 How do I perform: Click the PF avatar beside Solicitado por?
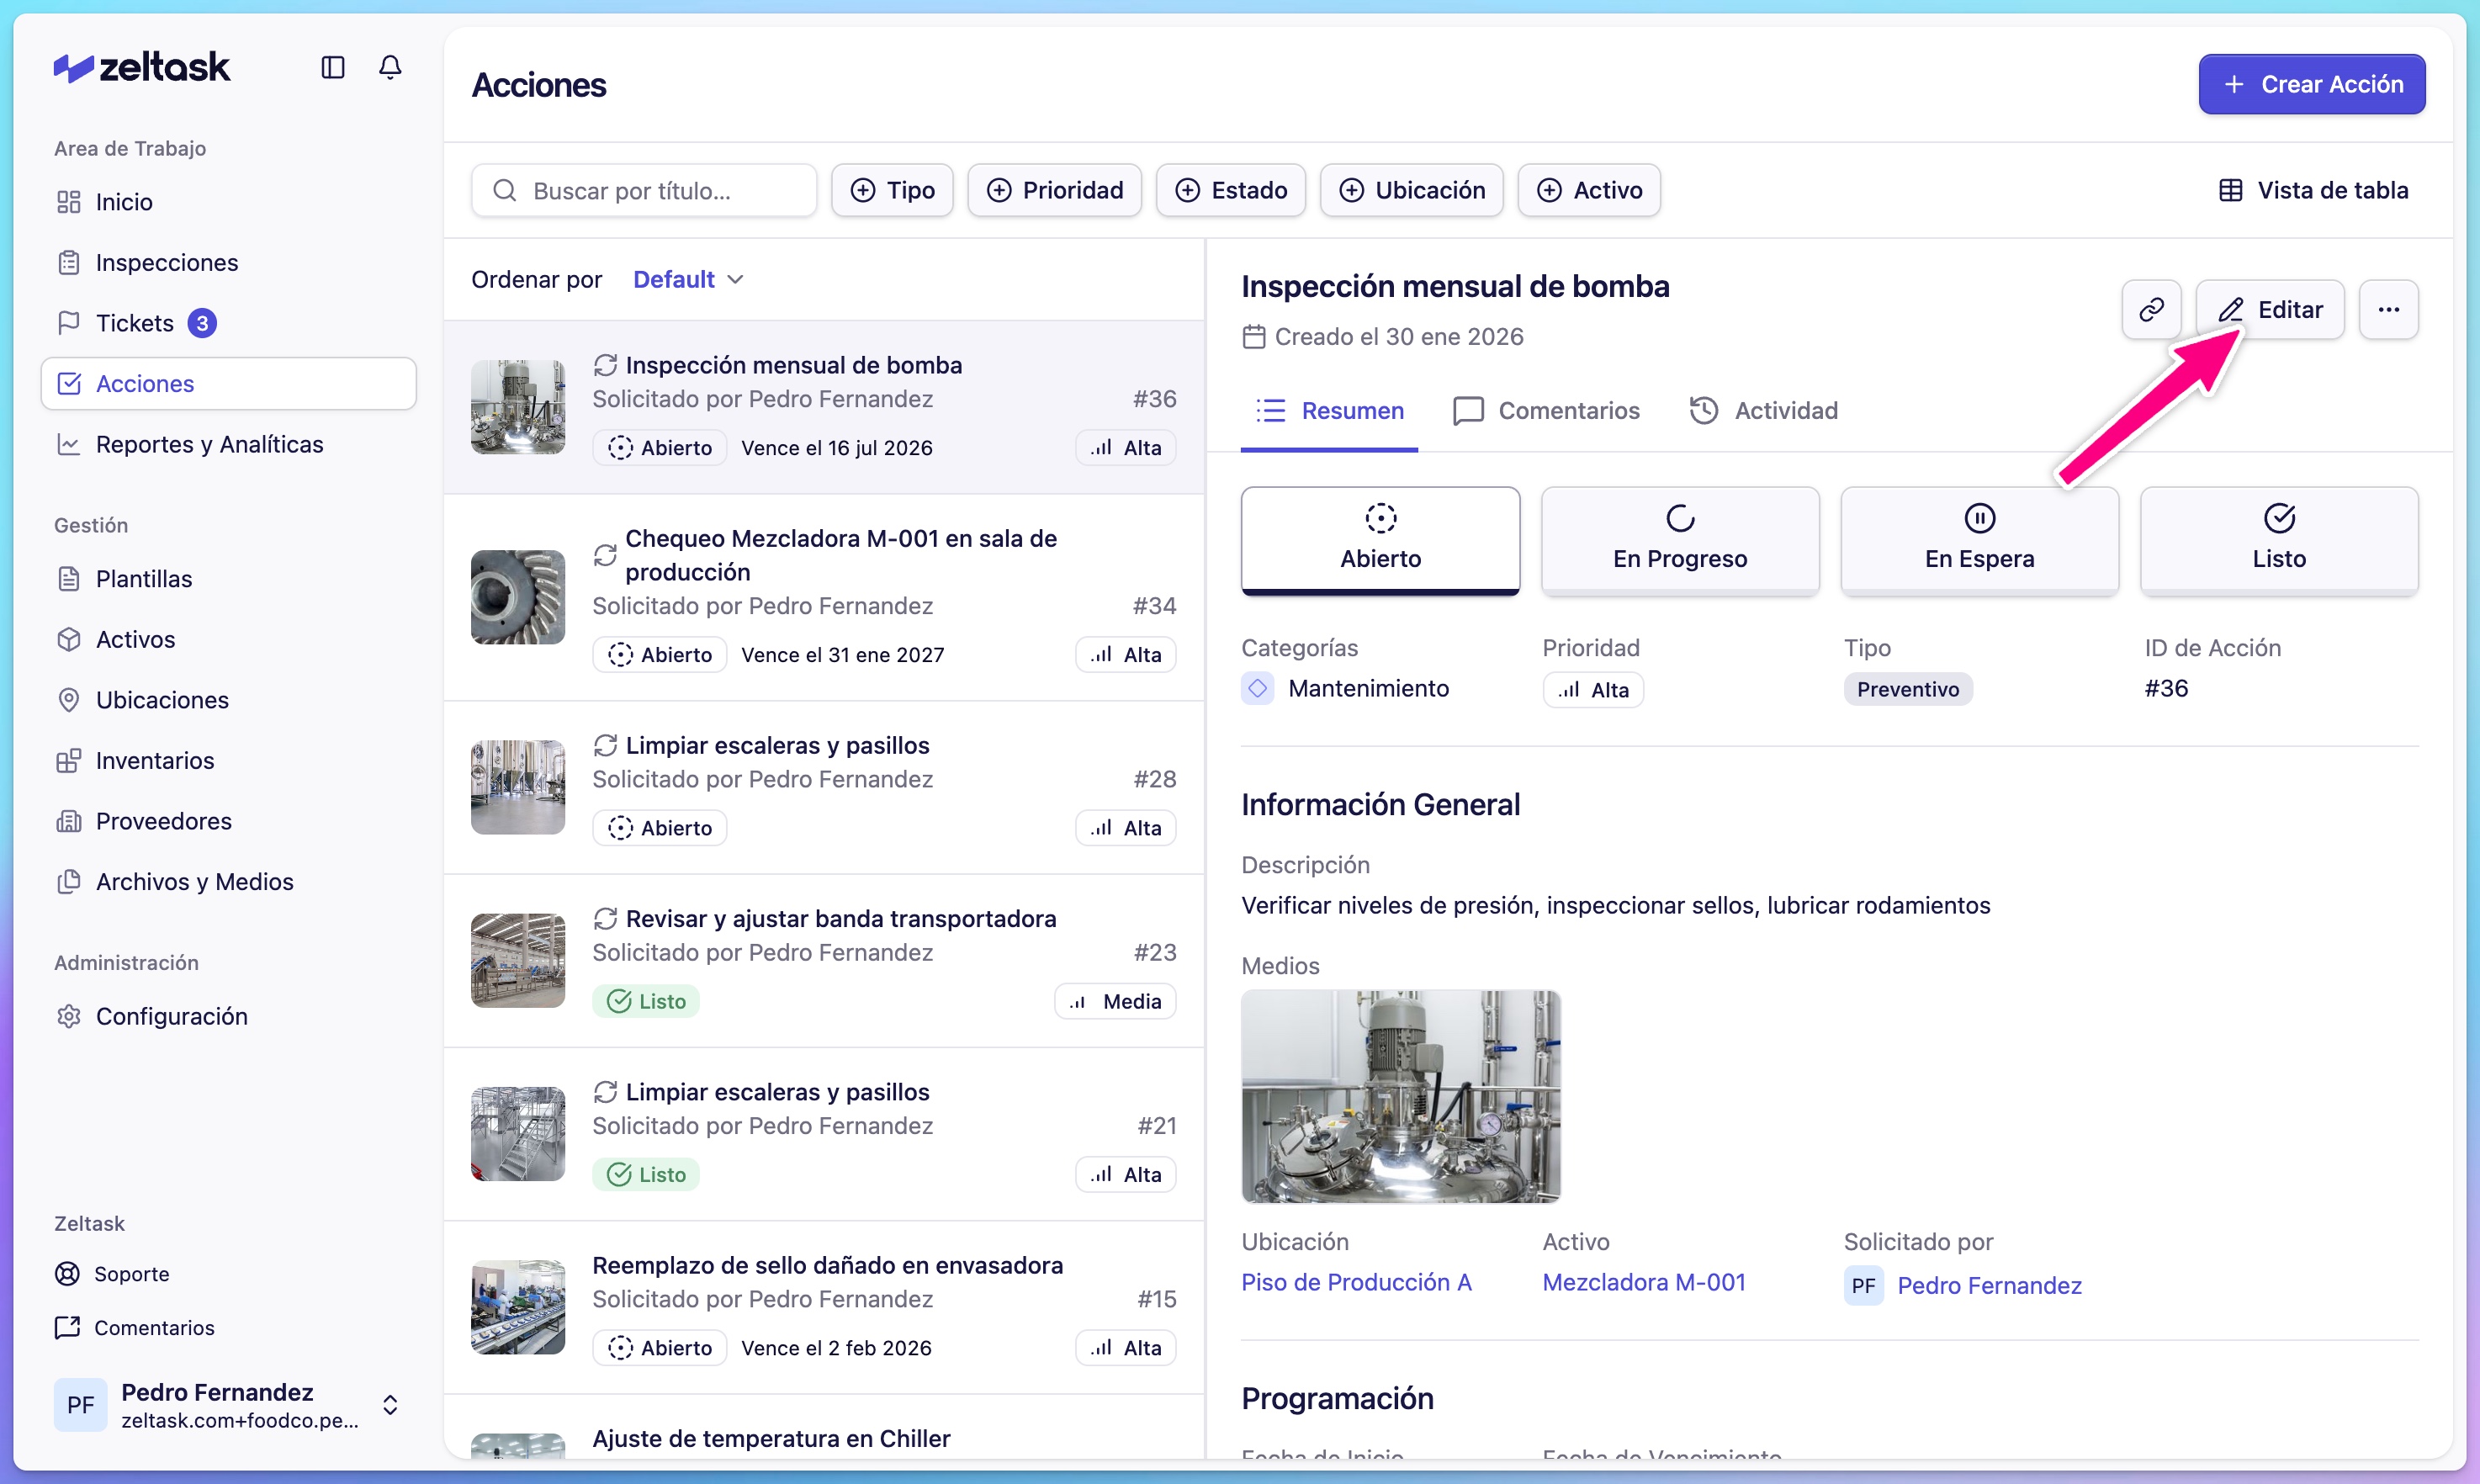(1864, 1286)
